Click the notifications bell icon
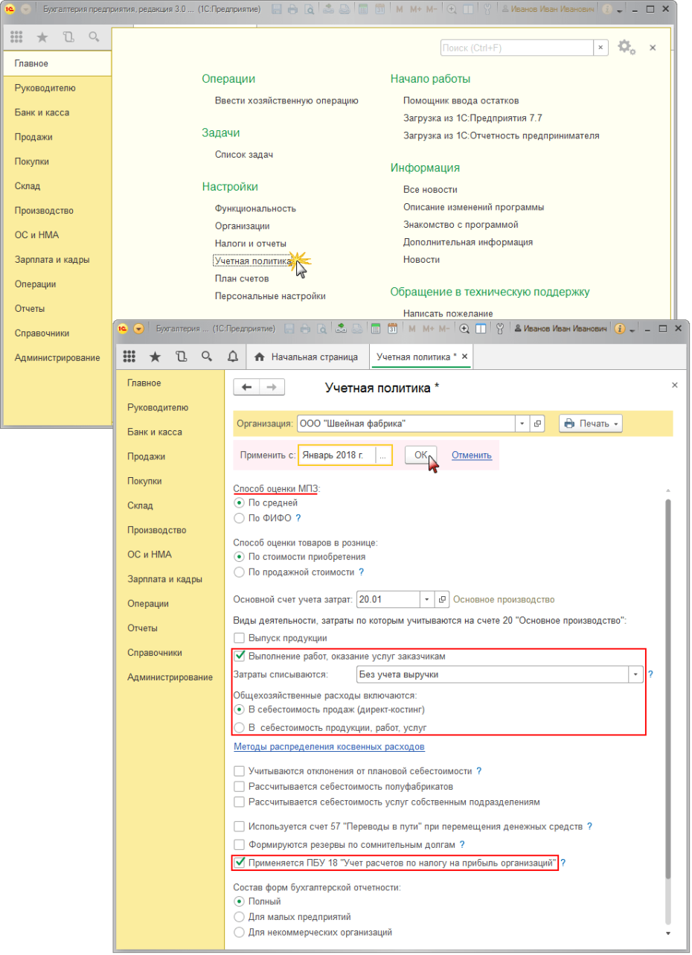Screen dimensions: 692x955 [x=232, y=357]
